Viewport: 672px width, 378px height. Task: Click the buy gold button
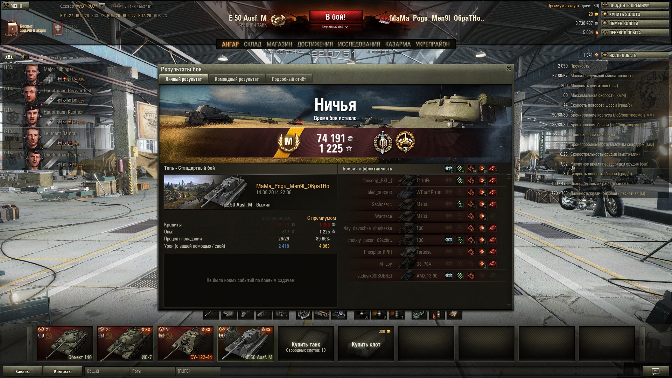(635, 14)
